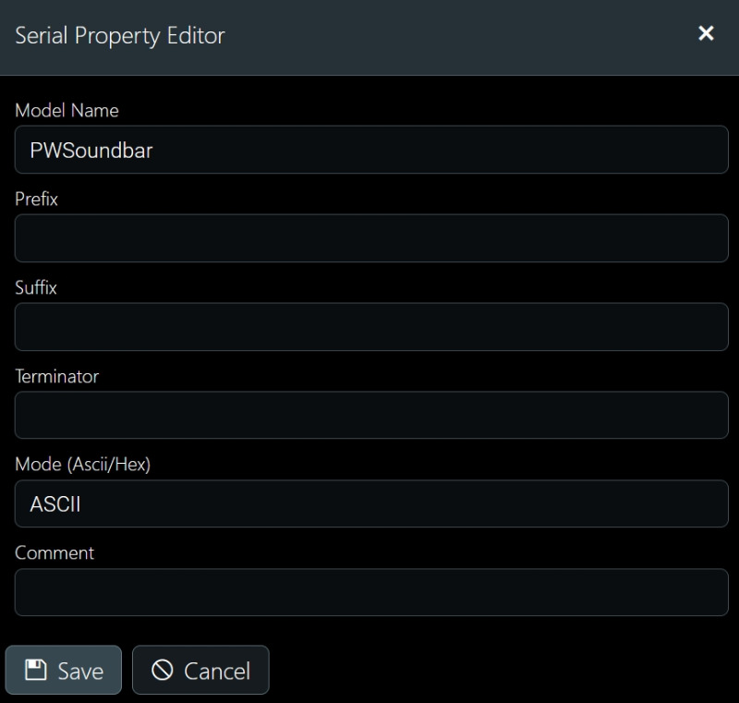Focus the Model Name input containing PWSoundbar
Image resolution: width=739 pixels, height=703 pixels.
point(371,150)
